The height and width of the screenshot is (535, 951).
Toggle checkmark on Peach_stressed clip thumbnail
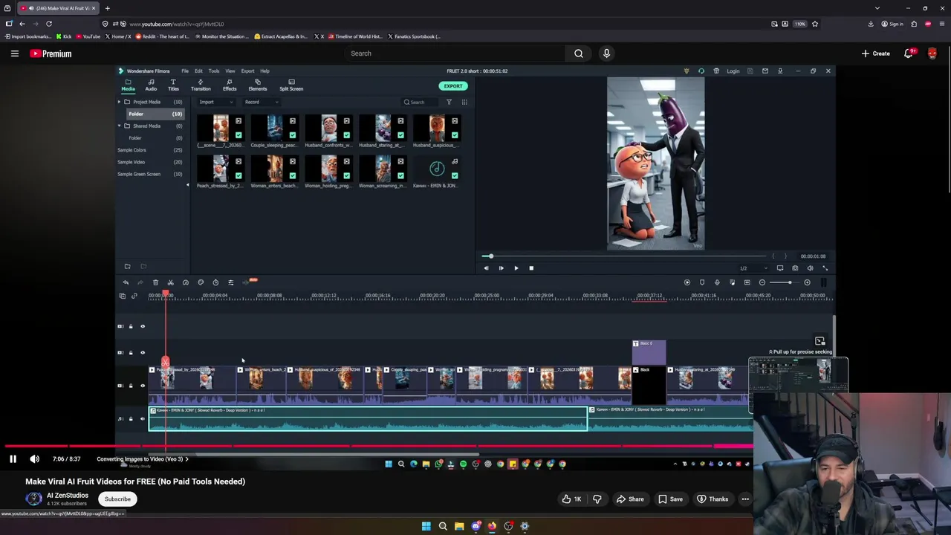point(238,175)
